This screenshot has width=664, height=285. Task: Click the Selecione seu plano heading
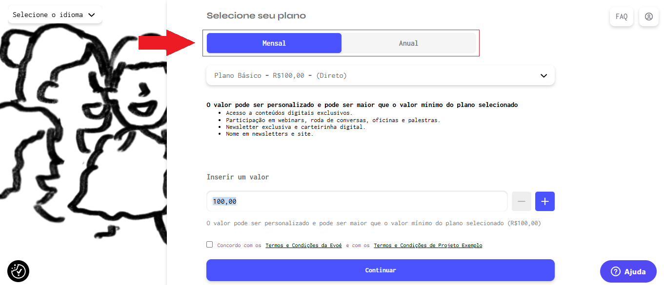point(256,16)
